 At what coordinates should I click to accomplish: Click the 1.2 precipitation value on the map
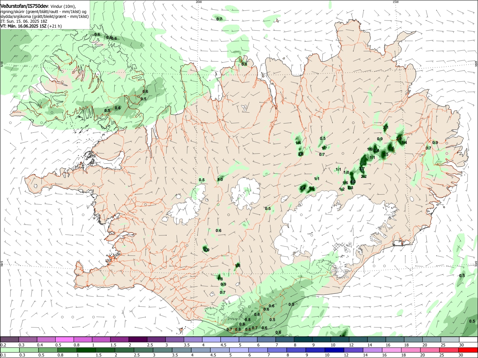point(342,189)
